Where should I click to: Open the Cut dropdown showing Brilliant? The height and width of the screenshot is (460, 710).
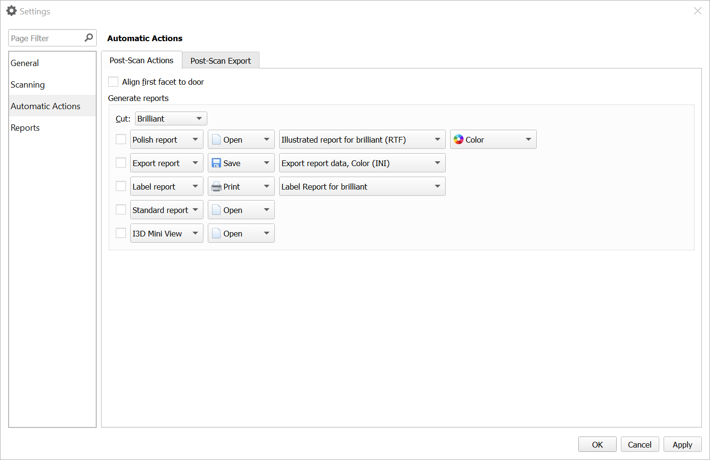point(170,118)
